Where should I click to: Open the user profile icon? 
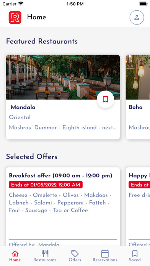[x=137, y=18]
